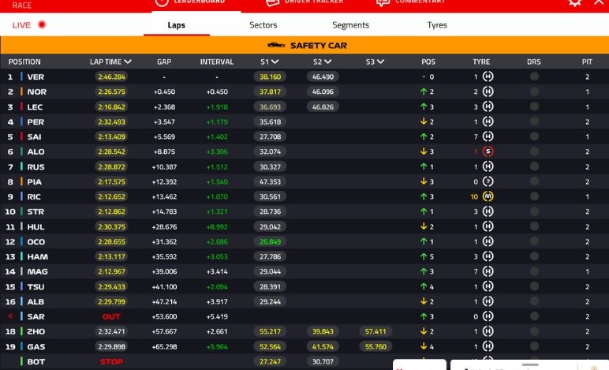Click Ocon's green S1 time 26.849
609x370 pixels.
pyautogui.click(x=270, y=241)
